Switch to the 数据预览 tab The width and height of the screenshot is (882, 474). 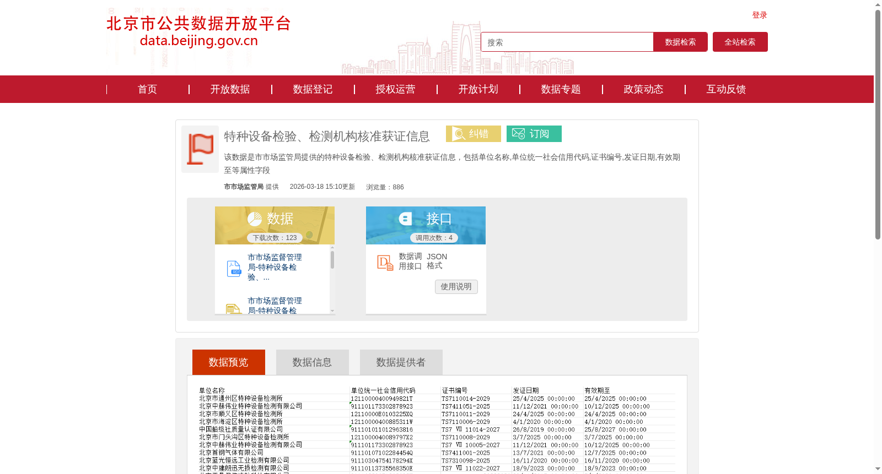pyautogui.click(x=229, y=362)
